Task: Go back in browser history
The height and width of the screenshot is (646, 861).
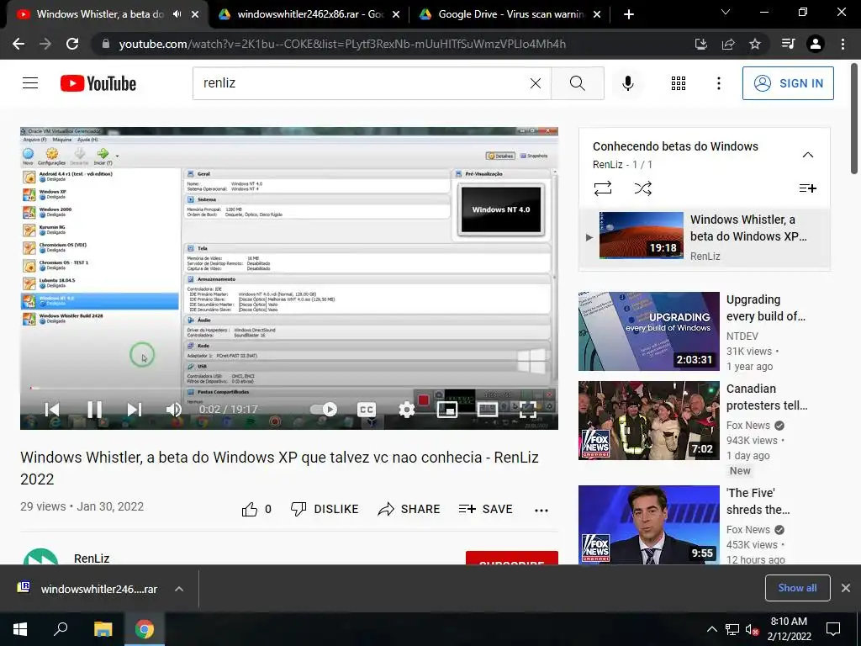Action: [18, 44]
